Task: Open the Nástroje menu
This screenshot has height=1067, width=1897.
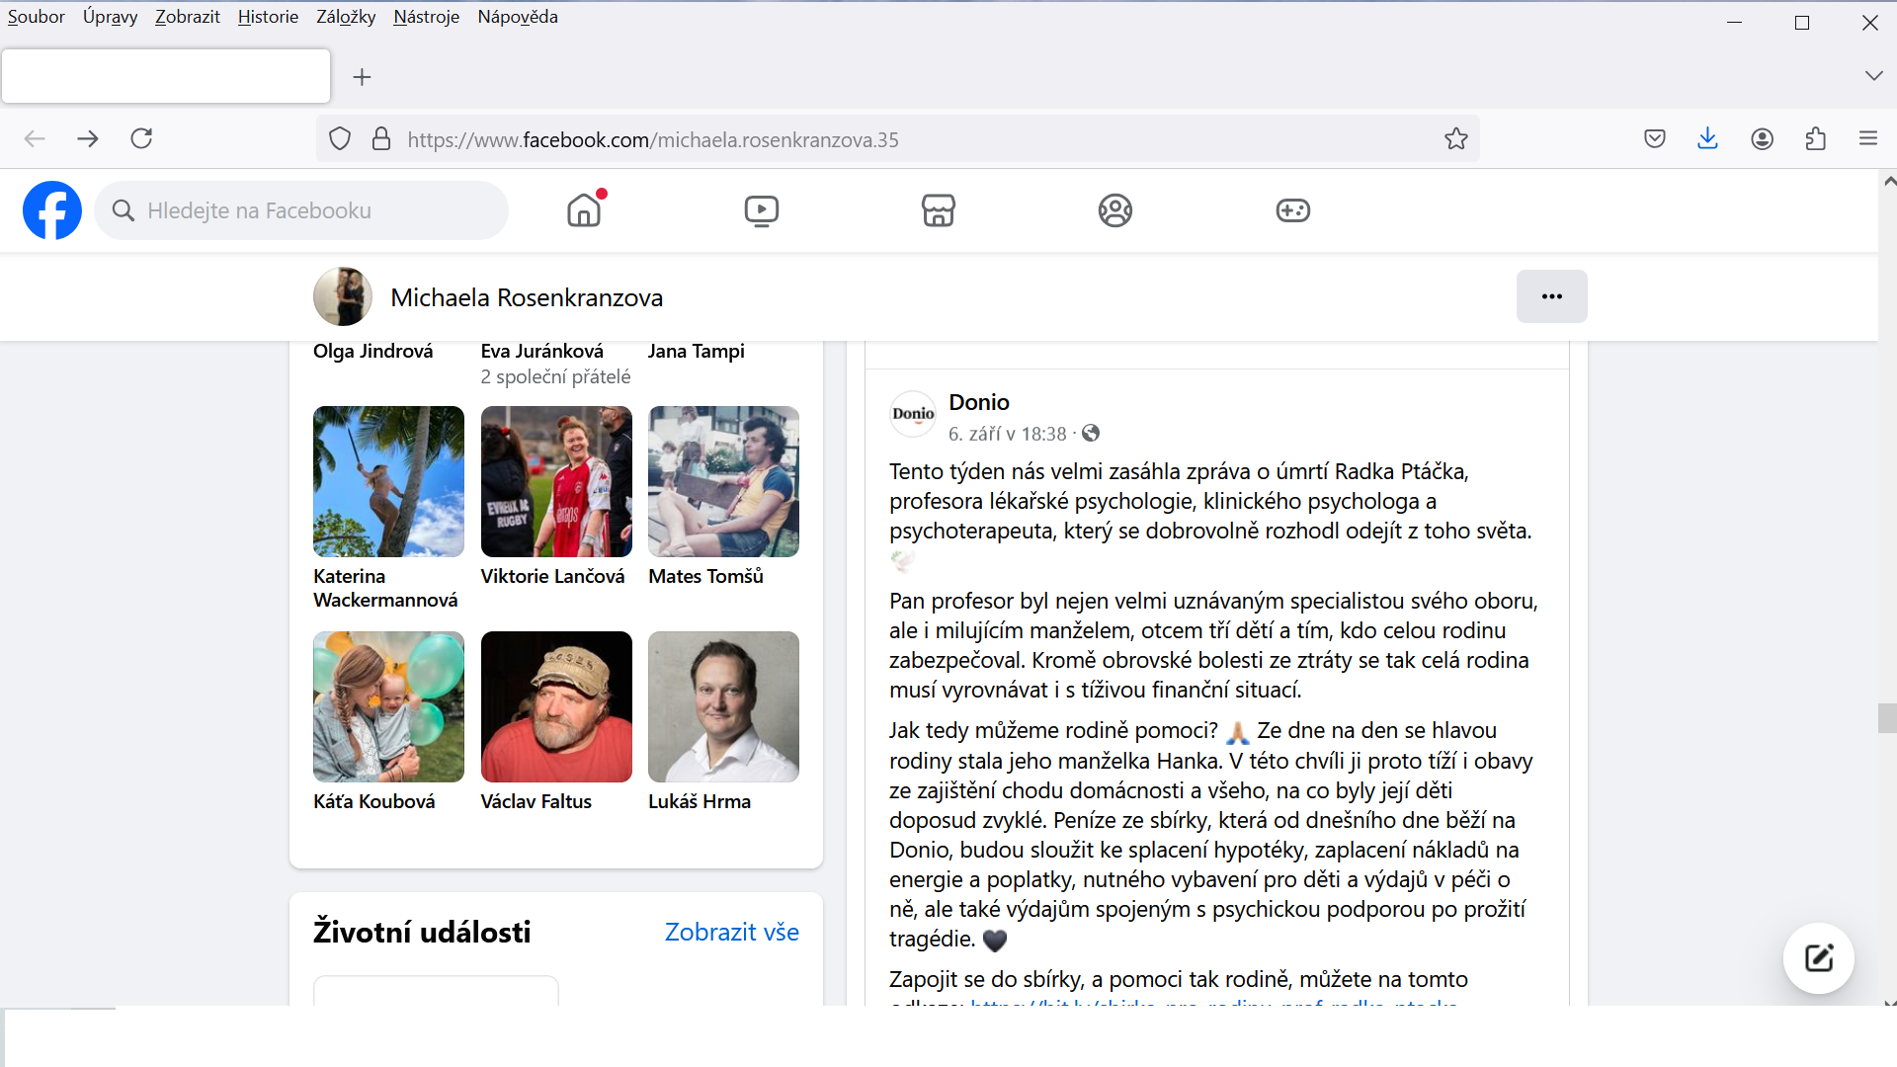Action: [426, 17]
